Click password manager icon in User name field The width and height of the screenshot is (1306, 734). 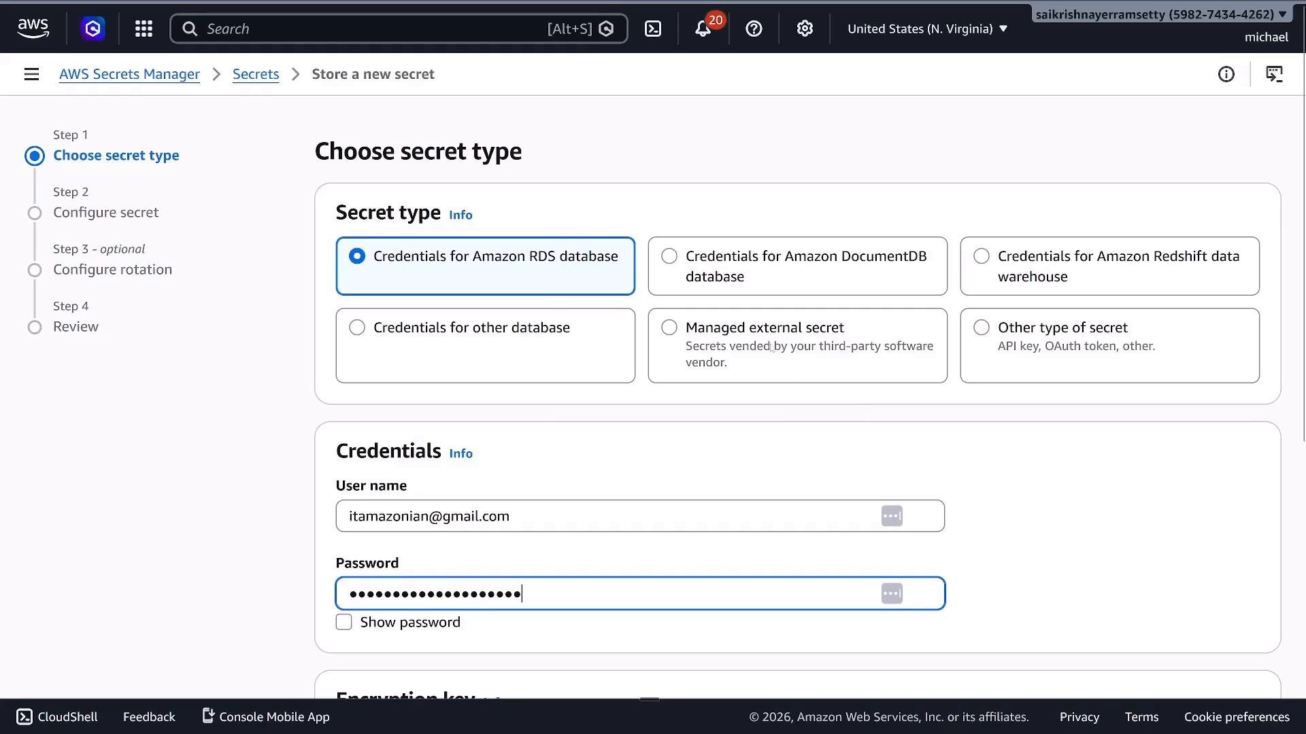click(892, 516)
